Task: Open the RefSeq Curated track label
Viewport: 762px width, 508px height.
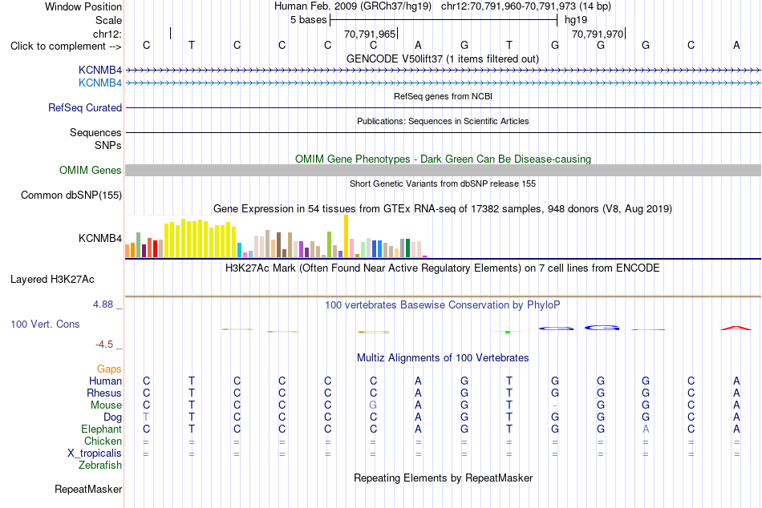Action: pyautogui.click(x=85, y=108)
